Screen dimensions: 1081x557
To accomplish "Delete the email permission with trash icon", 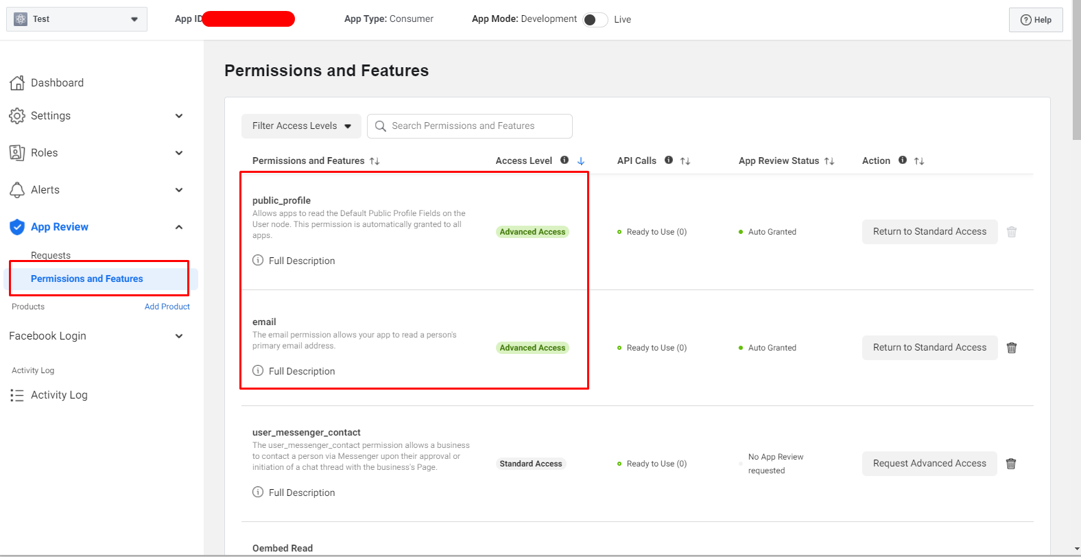I will tap(1011, 348).
